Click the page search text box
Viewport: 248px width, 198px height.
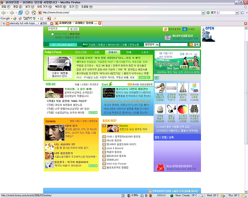(174, 45)
